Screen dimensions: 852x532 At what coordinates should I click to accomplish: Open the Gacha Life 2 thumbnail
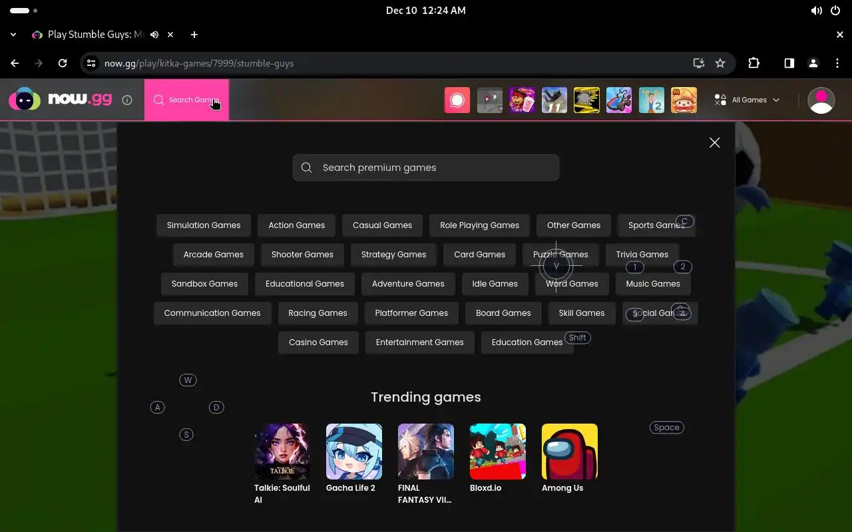point(354,452)
